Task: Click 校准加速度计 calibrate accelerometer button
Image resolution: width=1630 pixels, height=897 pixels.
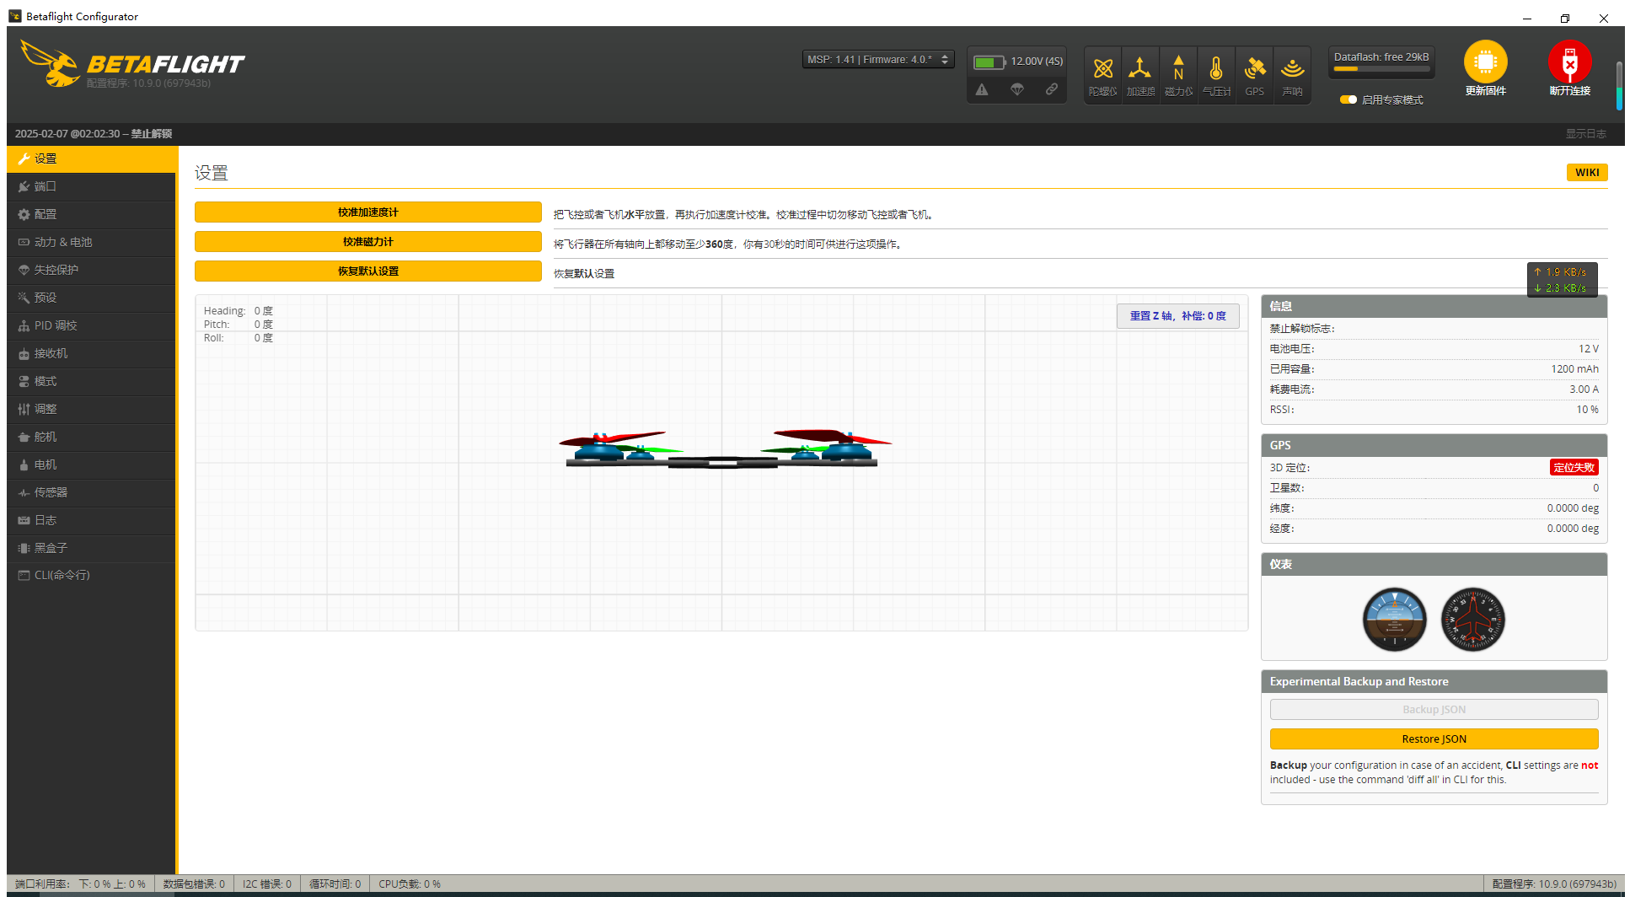Action: pyautogui.click(x=368, y=212)
